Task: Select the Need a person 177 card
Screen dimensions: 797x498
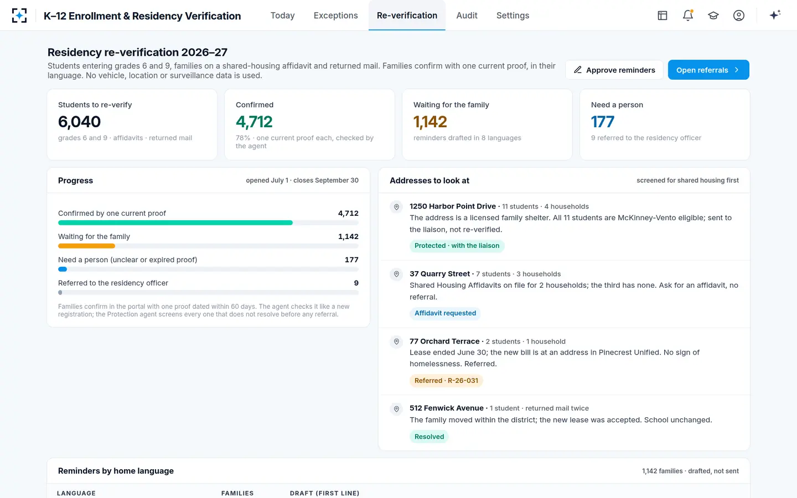Action: point(665,124)
